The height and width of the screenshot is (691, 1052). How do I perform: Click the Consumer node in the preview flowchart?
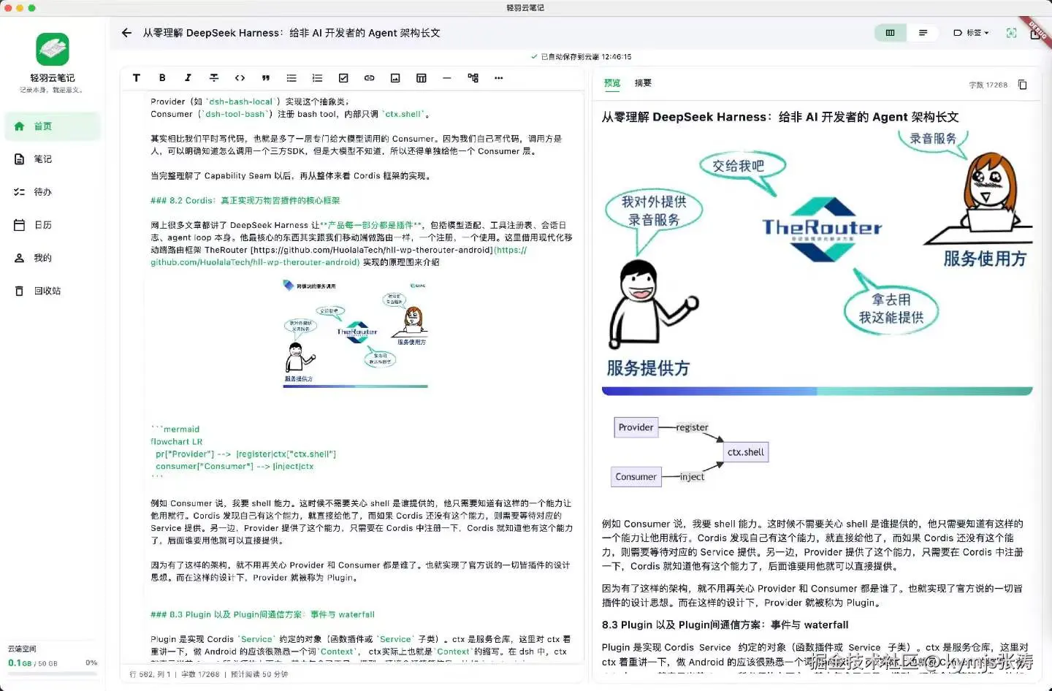(636, 477)
